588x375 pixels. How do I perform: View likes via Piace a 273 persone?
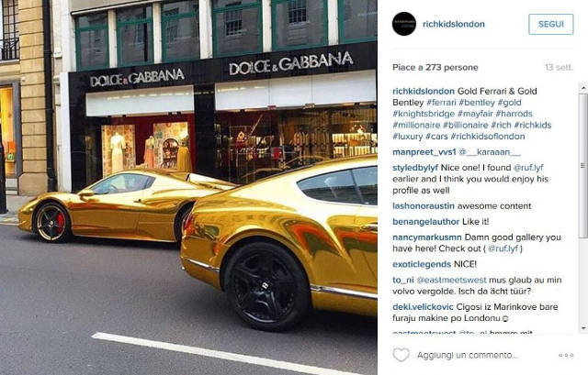(x=435, y=67)
